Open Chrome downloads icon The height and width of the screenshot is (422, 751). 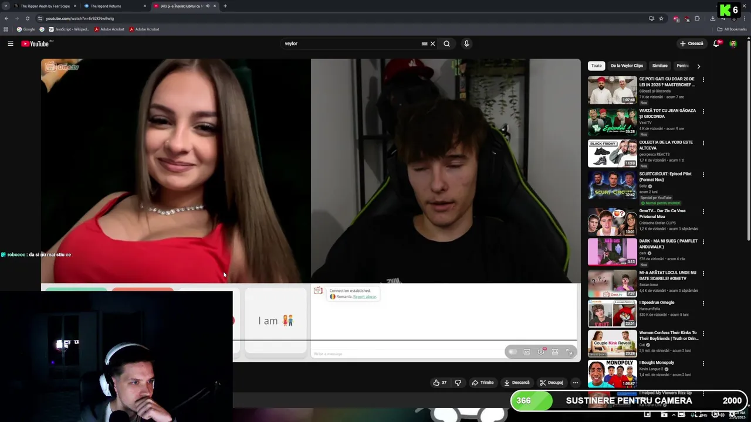pos(712,18)
